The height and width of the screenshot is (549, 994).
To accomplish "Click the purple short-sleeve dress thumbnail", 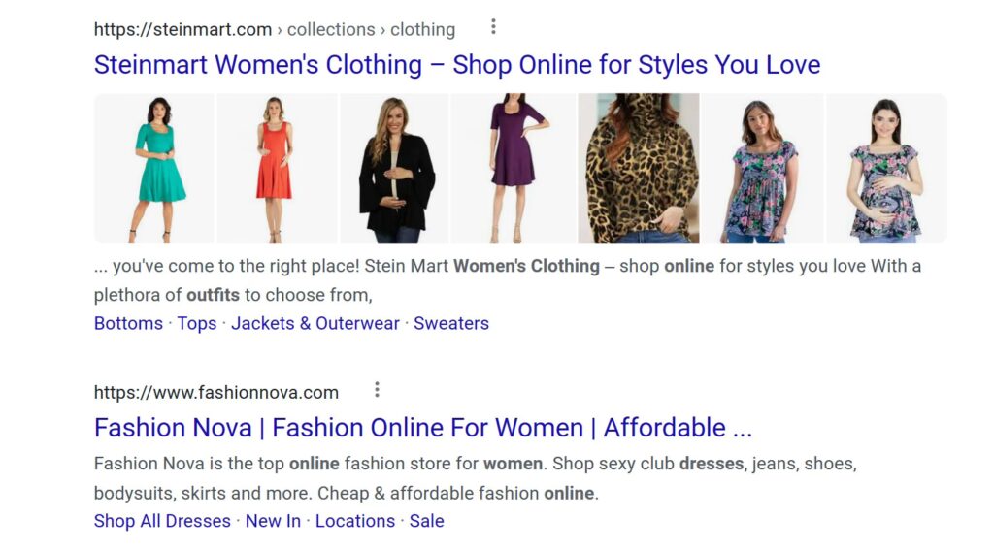I will pos(516,168).
